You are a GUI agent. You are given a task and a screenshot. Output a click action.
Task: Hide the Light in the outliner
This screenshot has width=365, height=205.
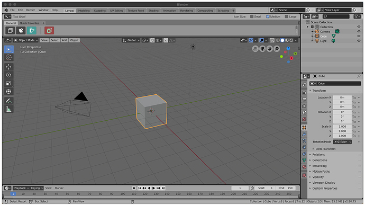point(359,41)
